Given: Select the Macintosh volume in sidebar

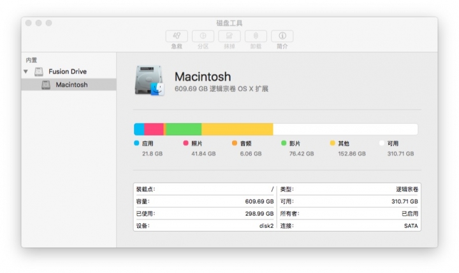Looking at the screenshot, I should coord(69,85).
